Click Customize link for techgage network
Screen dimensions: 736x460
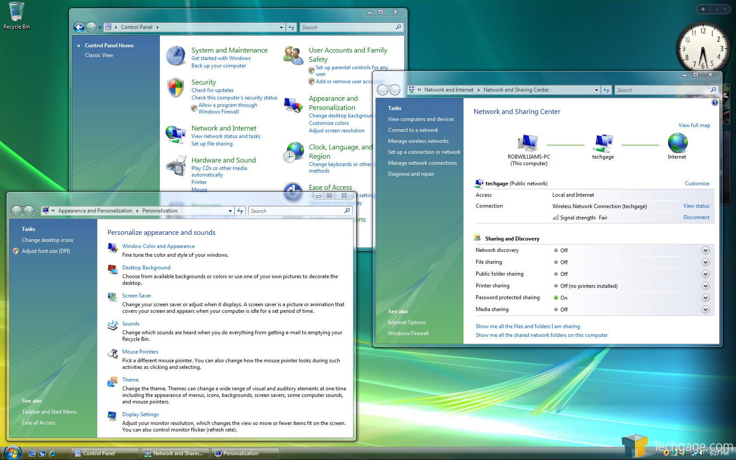(x=697, y=184)
